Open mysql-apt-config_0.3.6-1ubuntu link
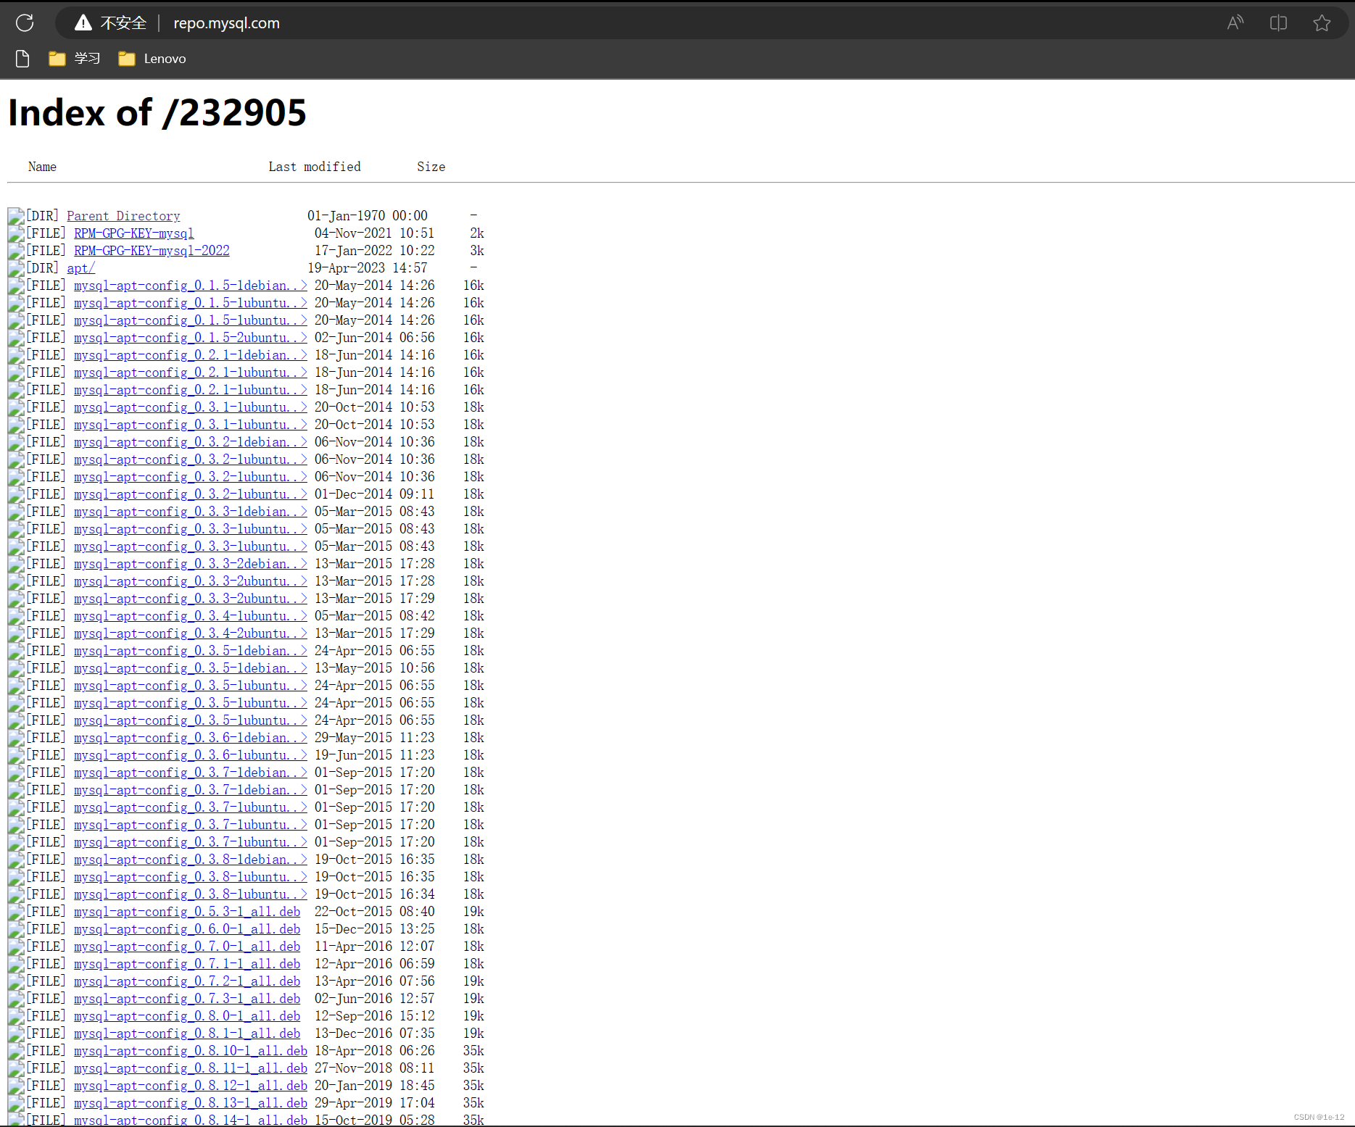 pyautogui.click(x=191, y=755)
